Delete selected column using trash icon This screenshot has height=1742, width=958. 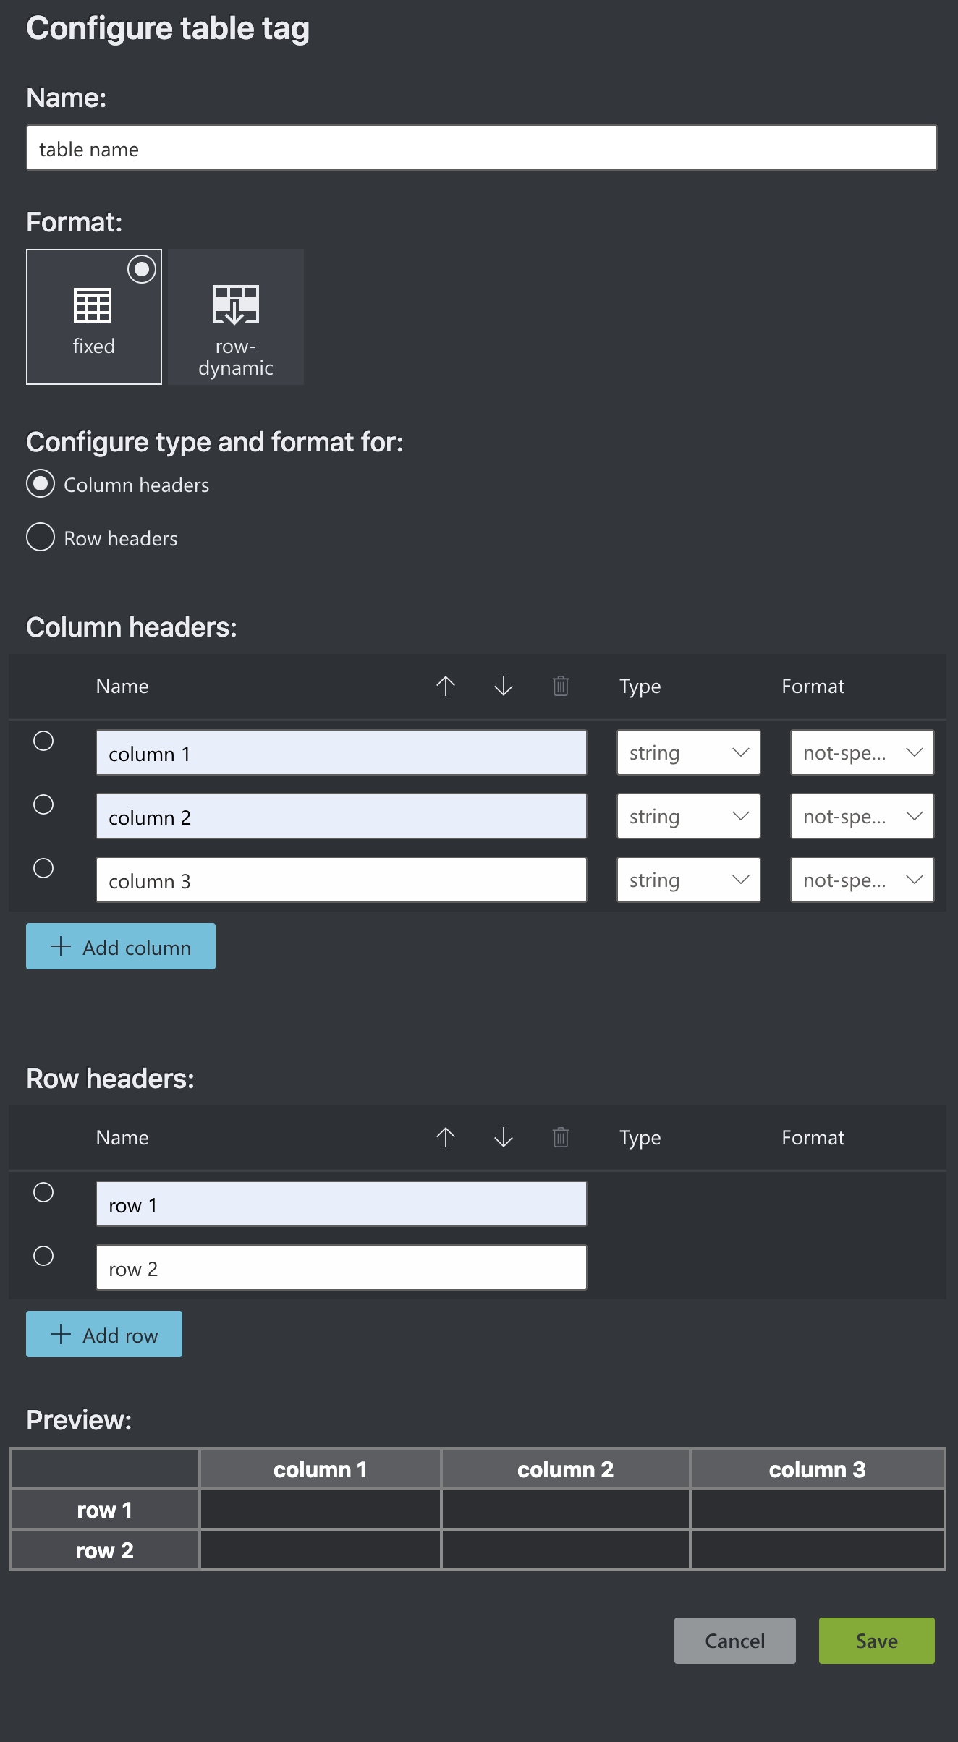(560, 686)
